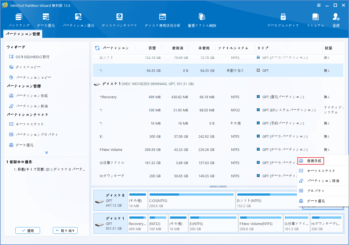Sort by 容量 column header
The image size is (349, 245).
pos(152,48)
